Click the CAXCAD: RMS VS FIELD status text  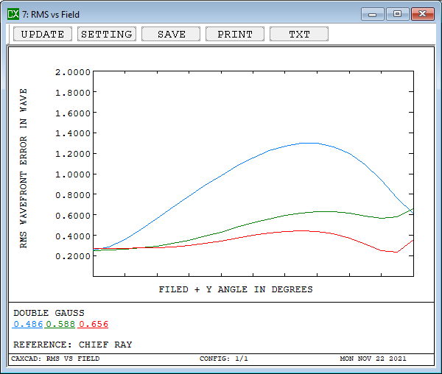pos(55,359)
